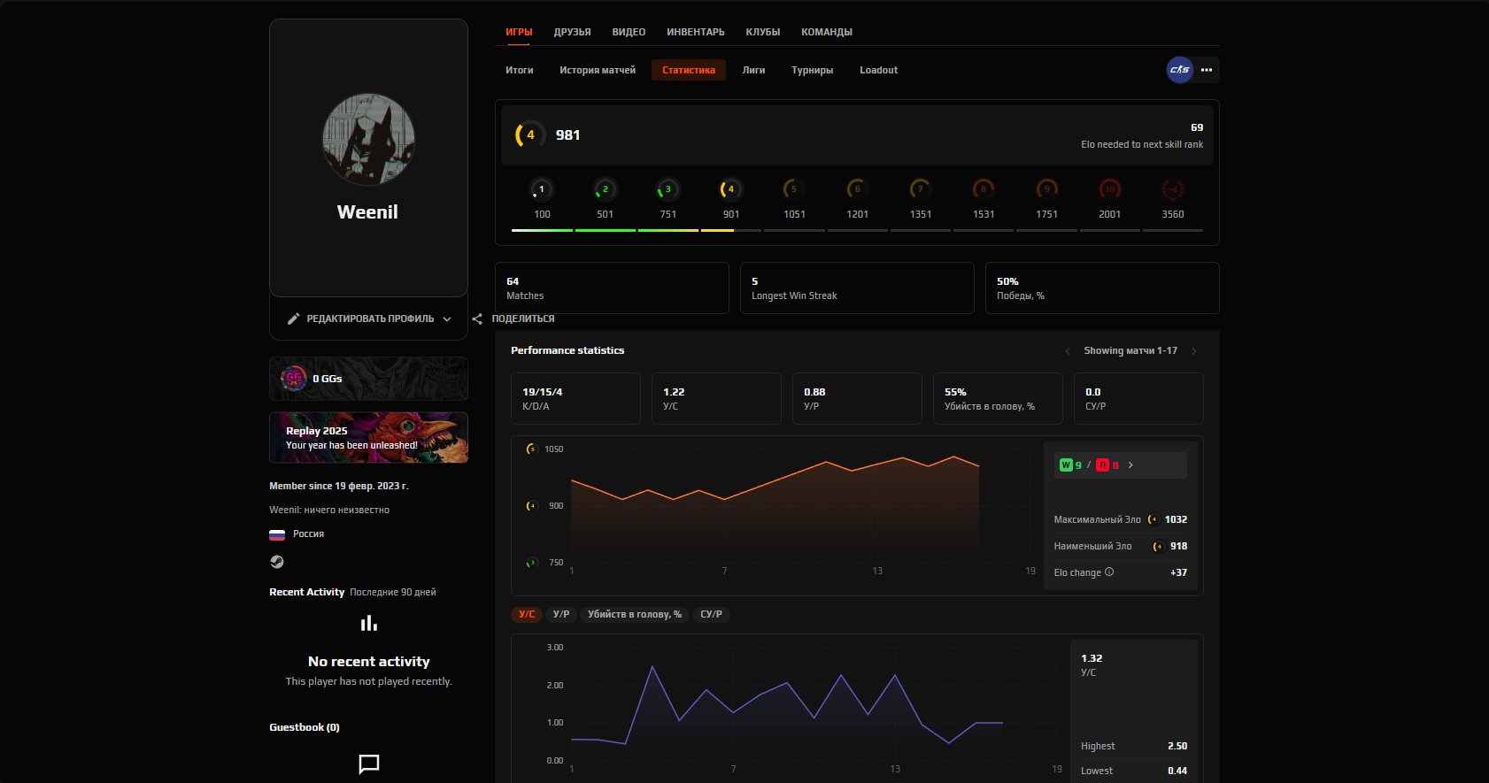Toggle the У/Р chart filter

(x=561, y=614)
